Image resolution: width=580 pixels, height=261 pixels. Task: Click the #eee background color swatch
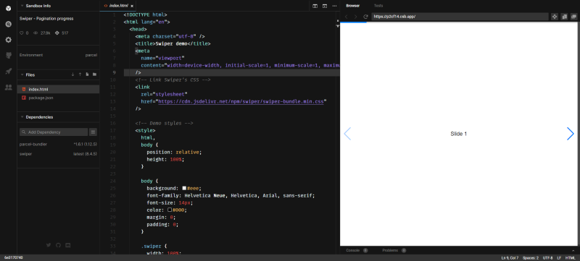(x=184, y=188)
